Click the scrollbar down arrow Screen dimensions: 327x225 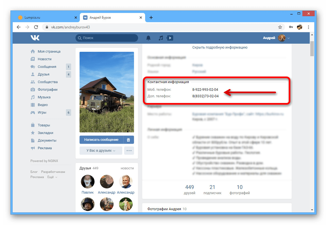coord(312,210)
